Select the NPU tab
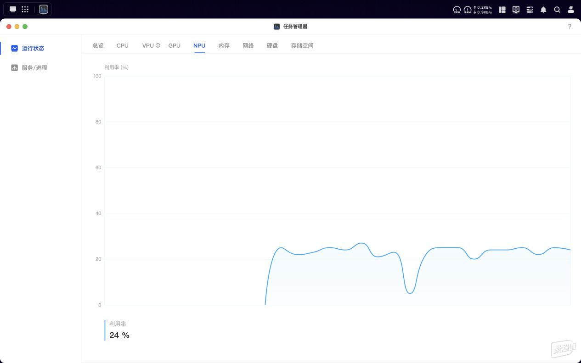Viewport: 581px width, 363px height. [x=199, y=45]
